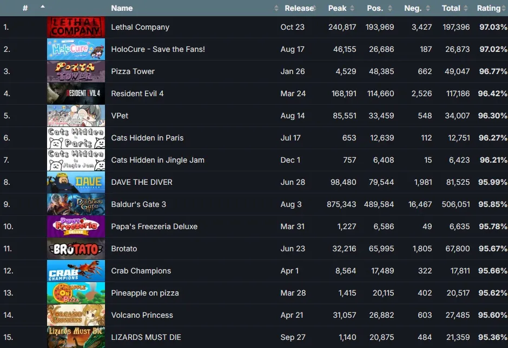508x348 pixels.
Task: Select the Papa's Freezeria Deluxe thumbnail
Action: [76, 226]
